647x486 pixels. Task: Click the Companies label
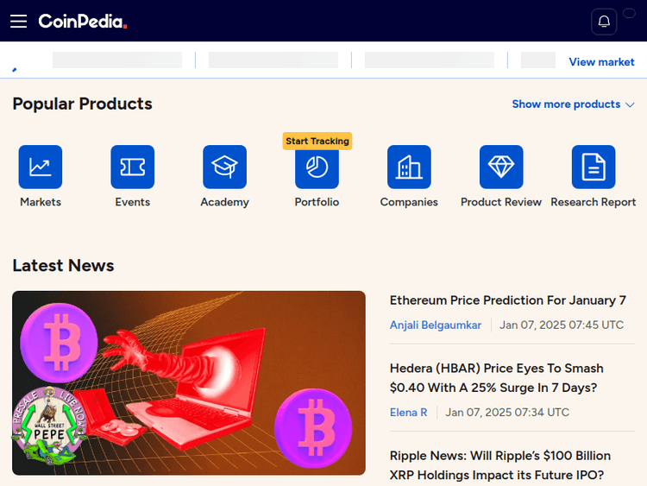point(409,202)
